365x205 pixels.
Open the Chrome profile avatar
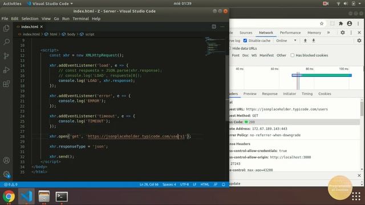click(350, 23)
